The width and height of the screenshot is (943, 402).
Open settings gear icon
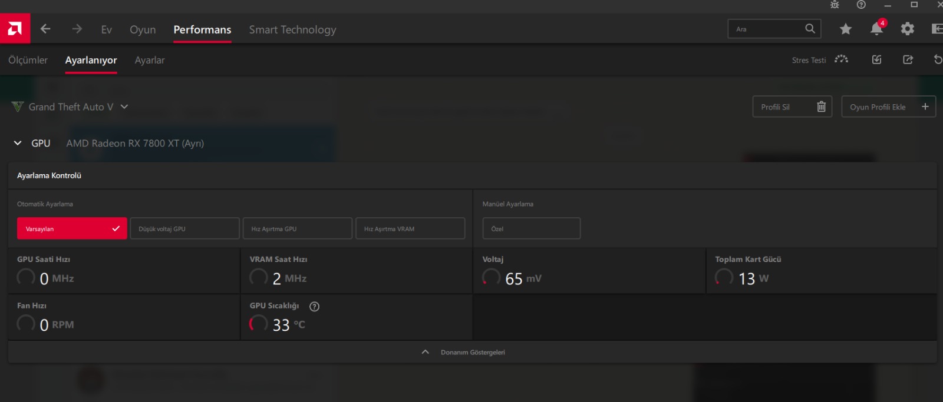[x=908, y=29]
